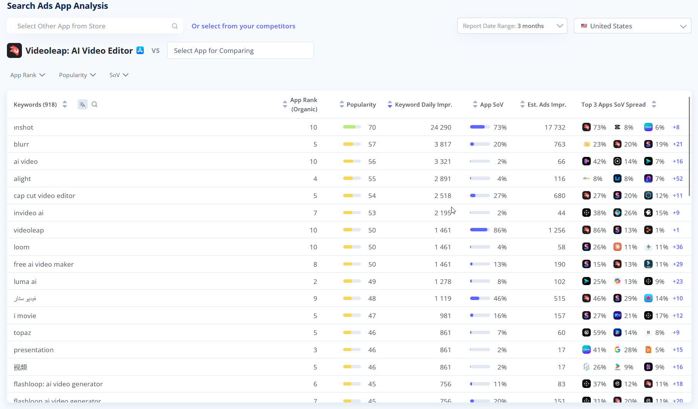Click search icon in Select Other App field
This screenshot has width=698, height=409.
click(174, 26)
